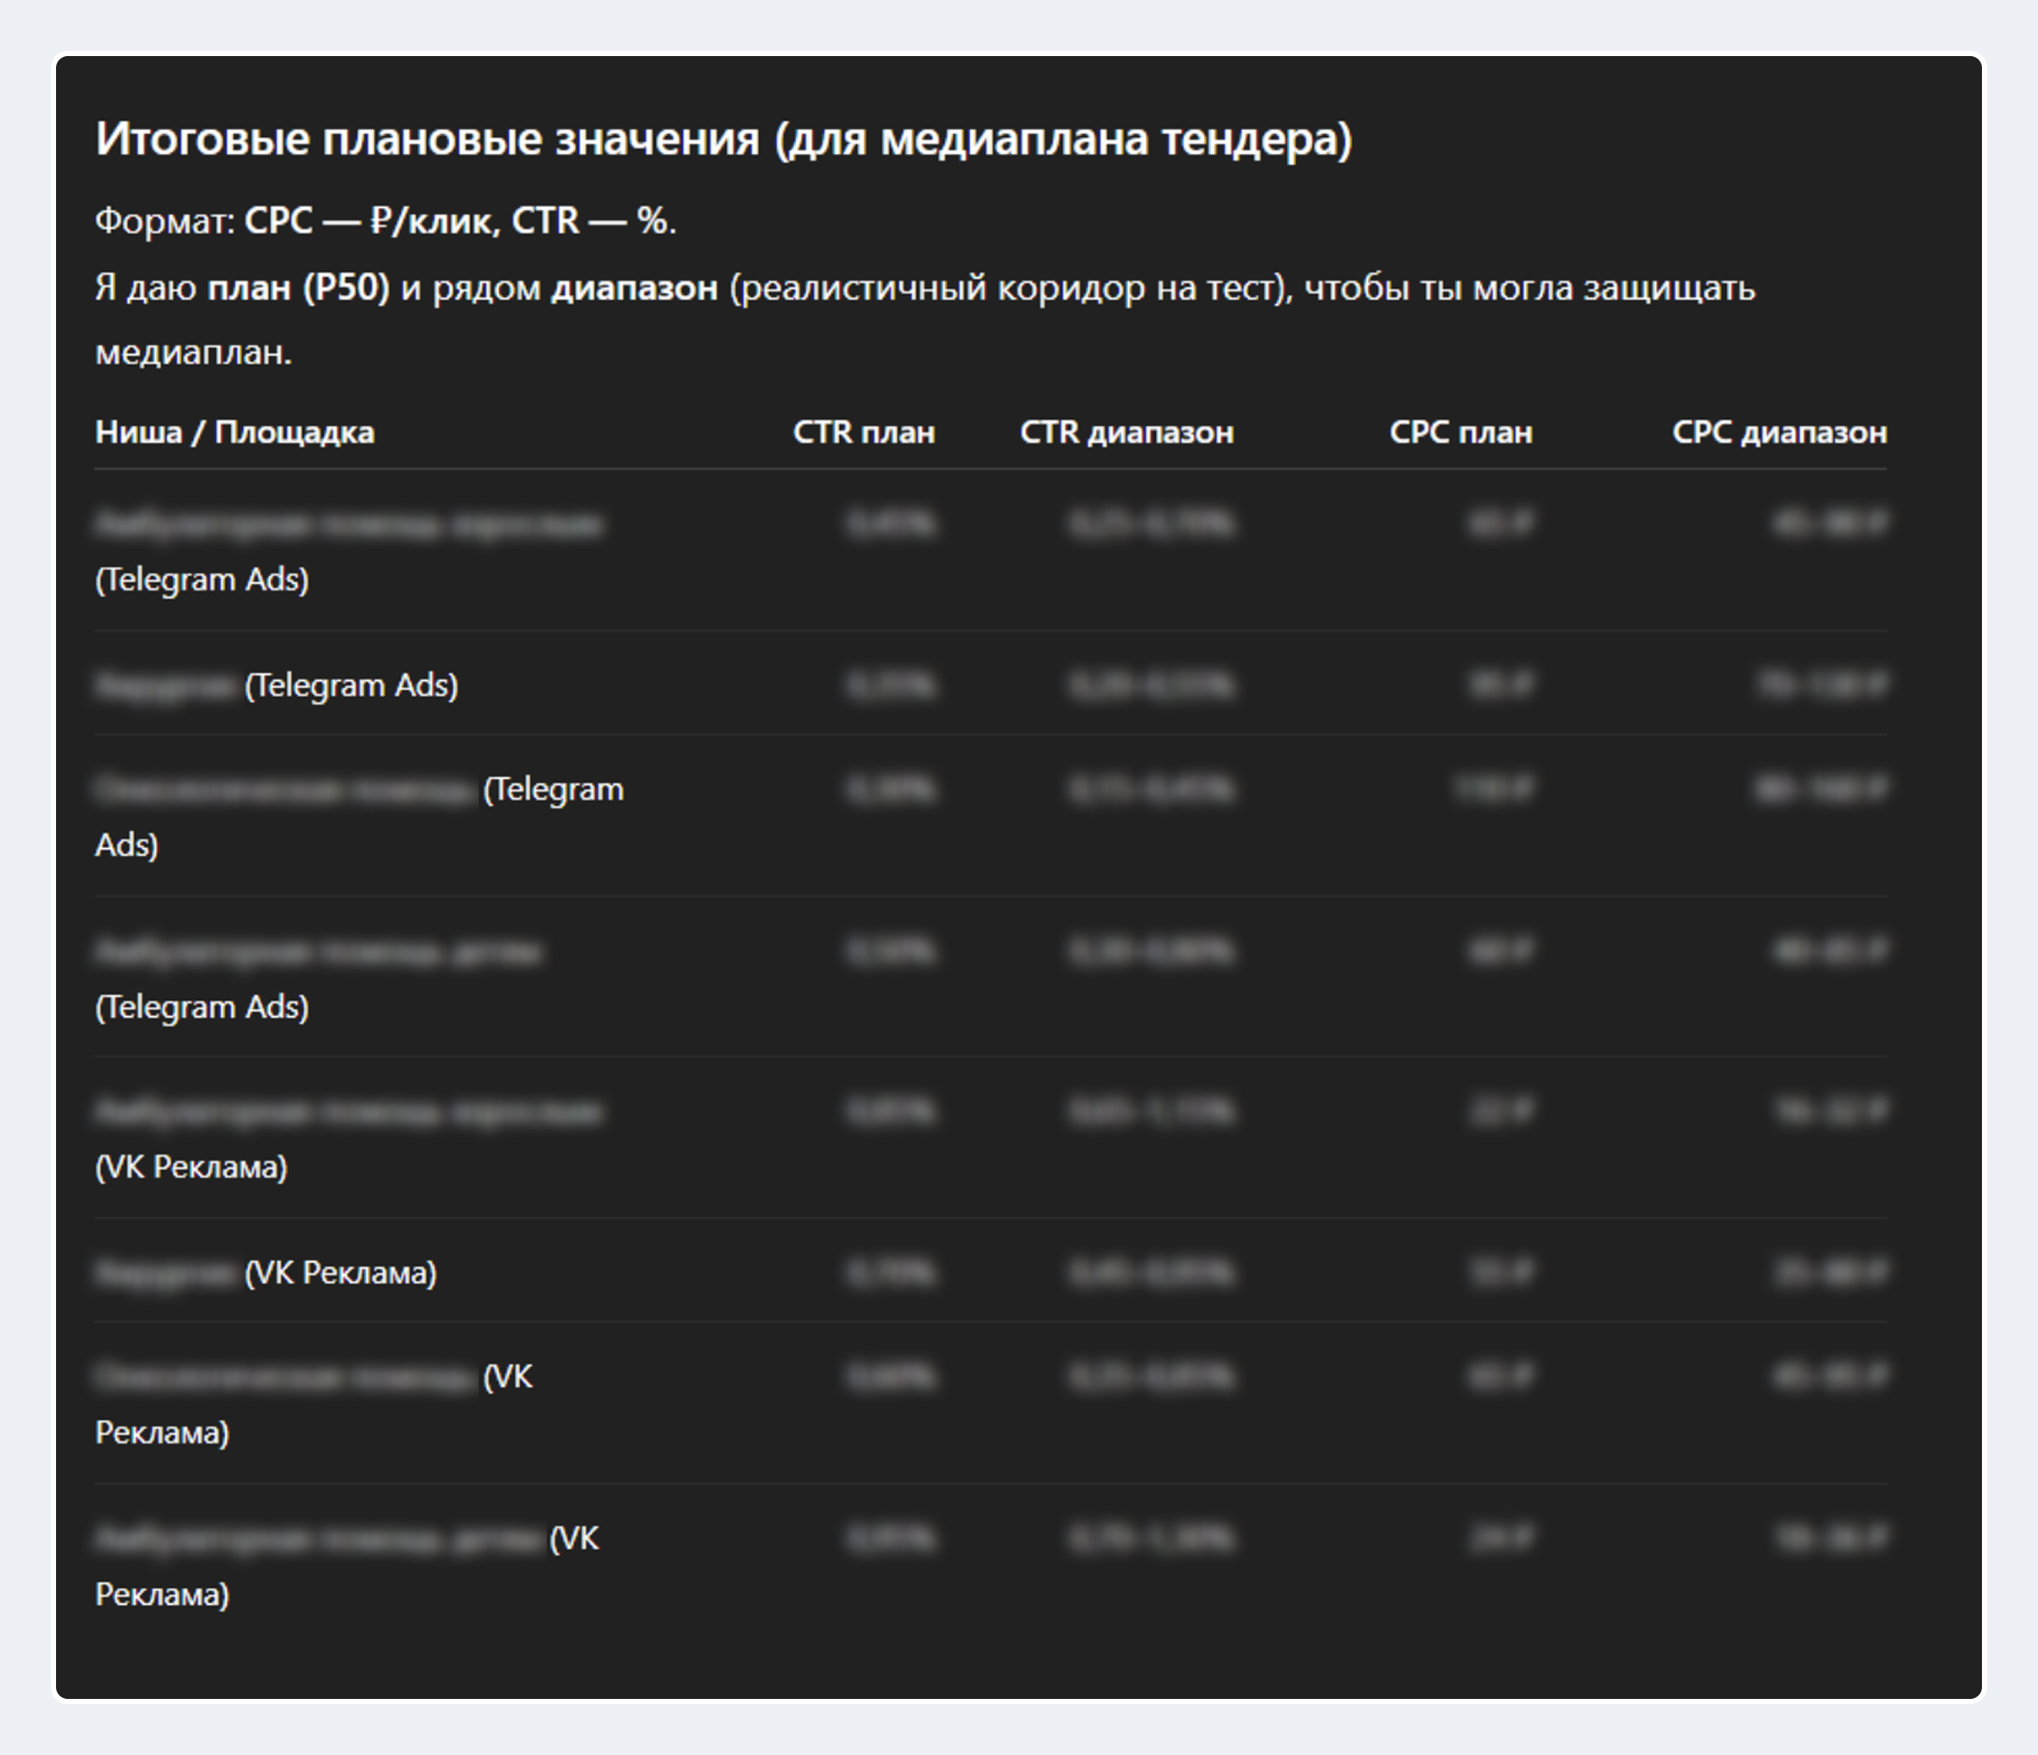Click the 'CPC диапазон' column header
Viewport: 2038px width, 1755px height.
pos(1779,432)
